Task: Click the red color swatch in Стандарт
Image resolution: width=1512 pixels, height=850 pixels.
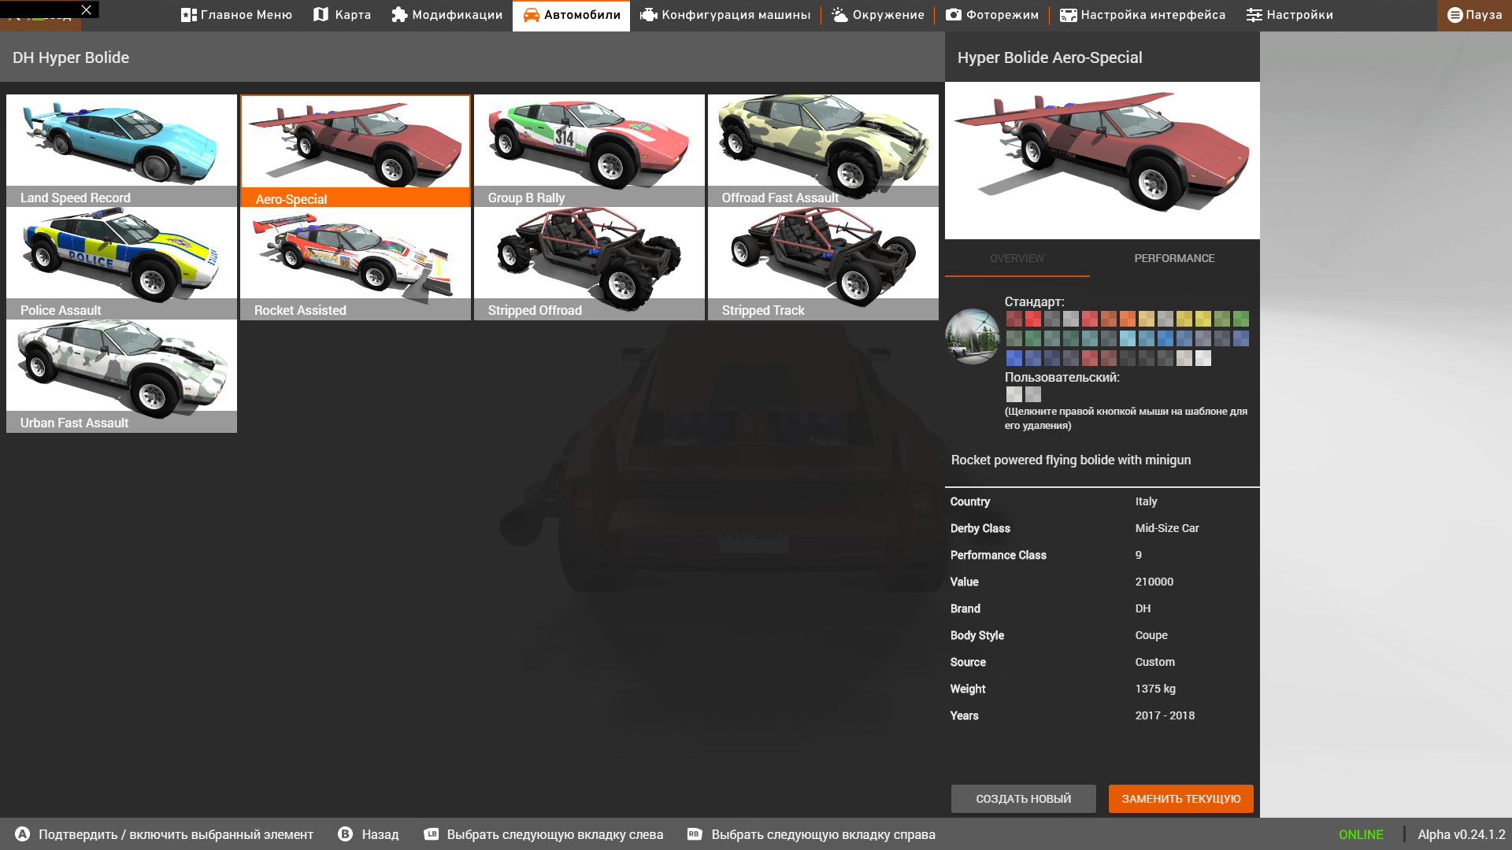Action: [x=1032, y=319]
